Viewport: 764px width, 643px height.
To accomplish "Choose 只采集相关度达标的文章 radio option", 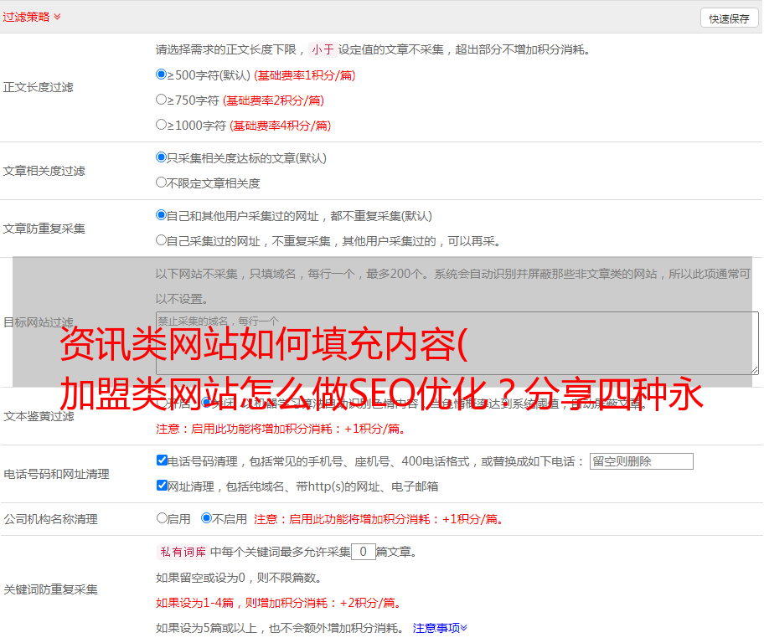I will pos(161,157).
